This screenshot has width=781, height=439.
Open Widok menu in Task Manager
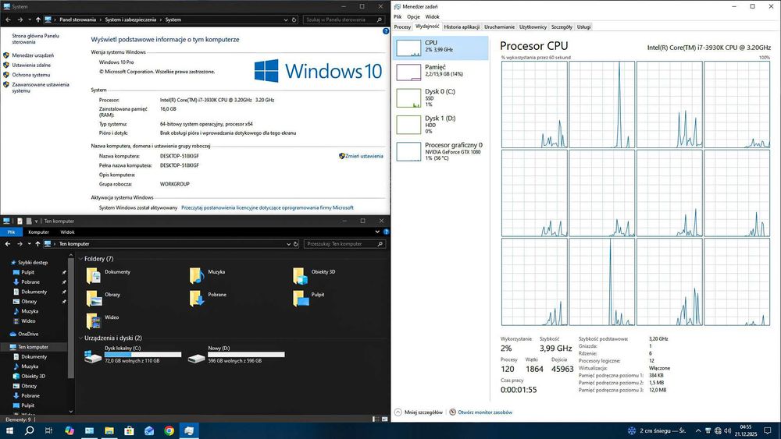(433, 16)
